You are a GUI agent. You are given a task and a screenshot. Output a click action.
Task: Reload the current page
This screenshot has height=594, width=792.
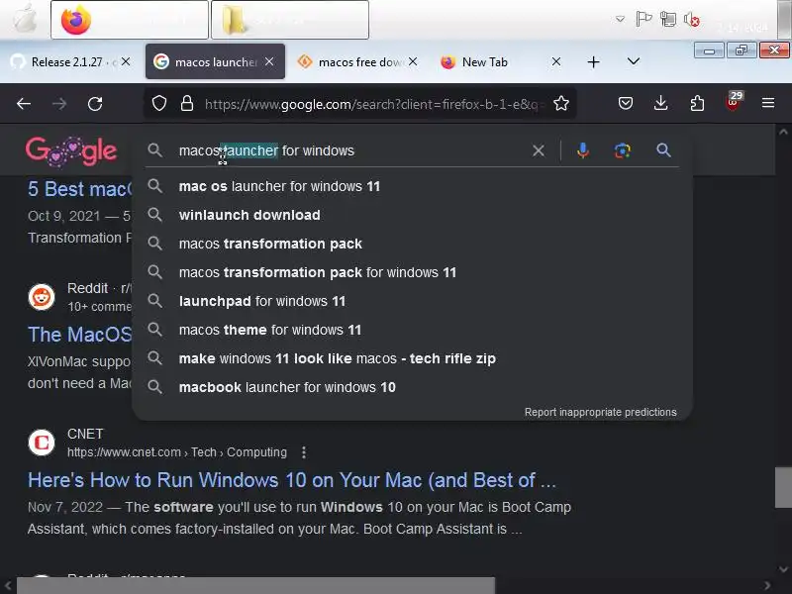point(95,104)
